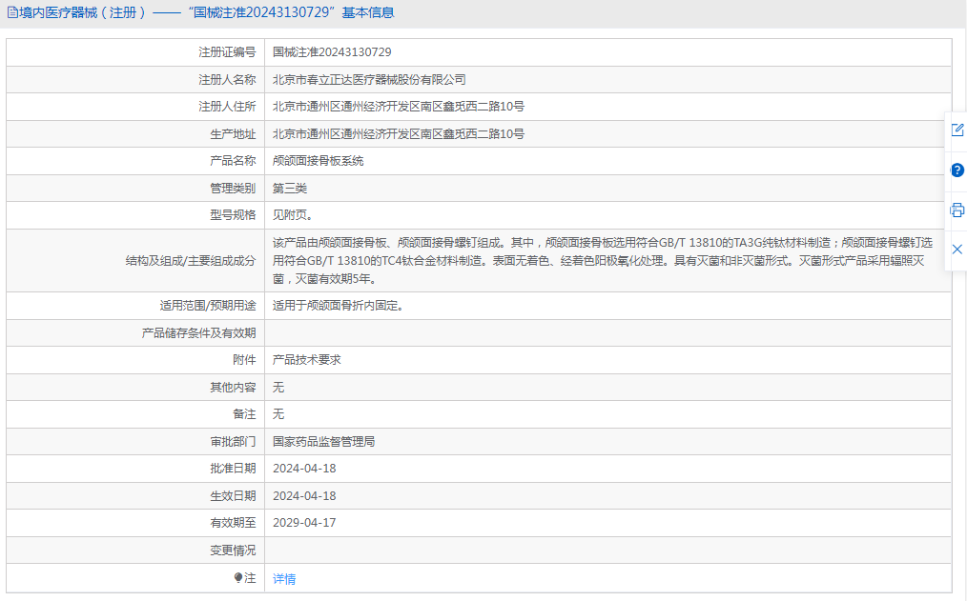Close the side panel with X icon
Image resolution: width=967 pixels, height=601 pixels.
[x=957, y=250]
